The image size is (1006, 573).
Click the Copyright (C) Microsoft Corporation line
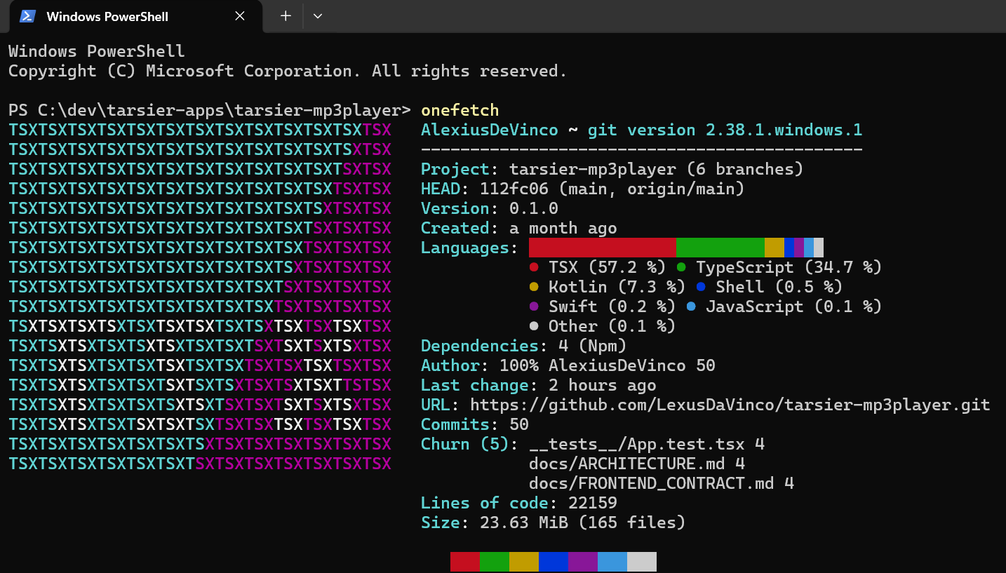tap(288, 71)
